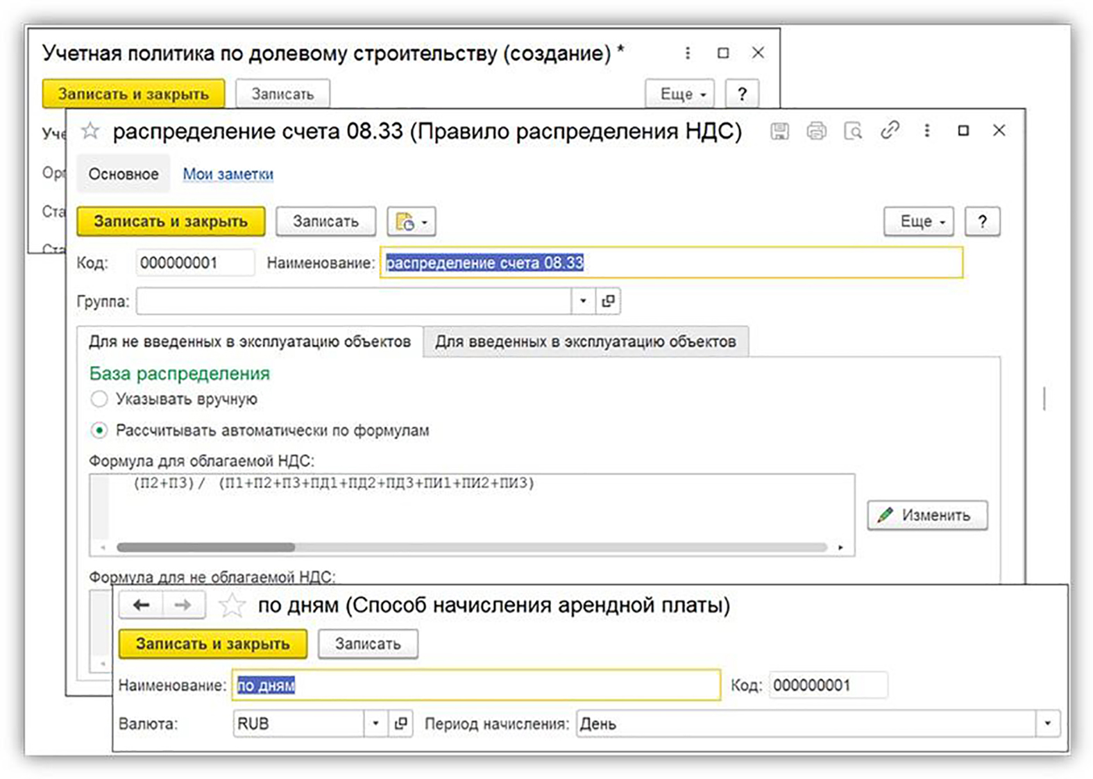Click the create-based-on document icon dropdown
1093x779 pixels.
pos(412,221)
